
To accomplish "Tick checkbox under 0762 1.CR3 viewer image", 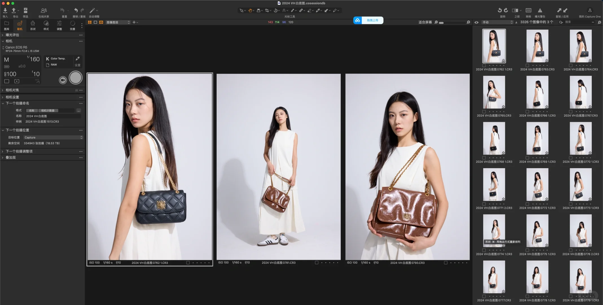I will pyautogui.click(x=188, y=263).
